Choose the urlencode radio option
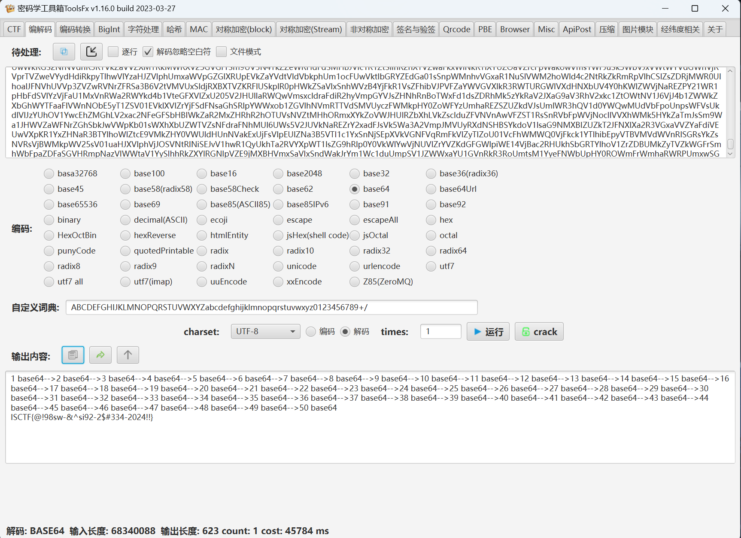This screenshot has height=538, width=741. point(355,266)
